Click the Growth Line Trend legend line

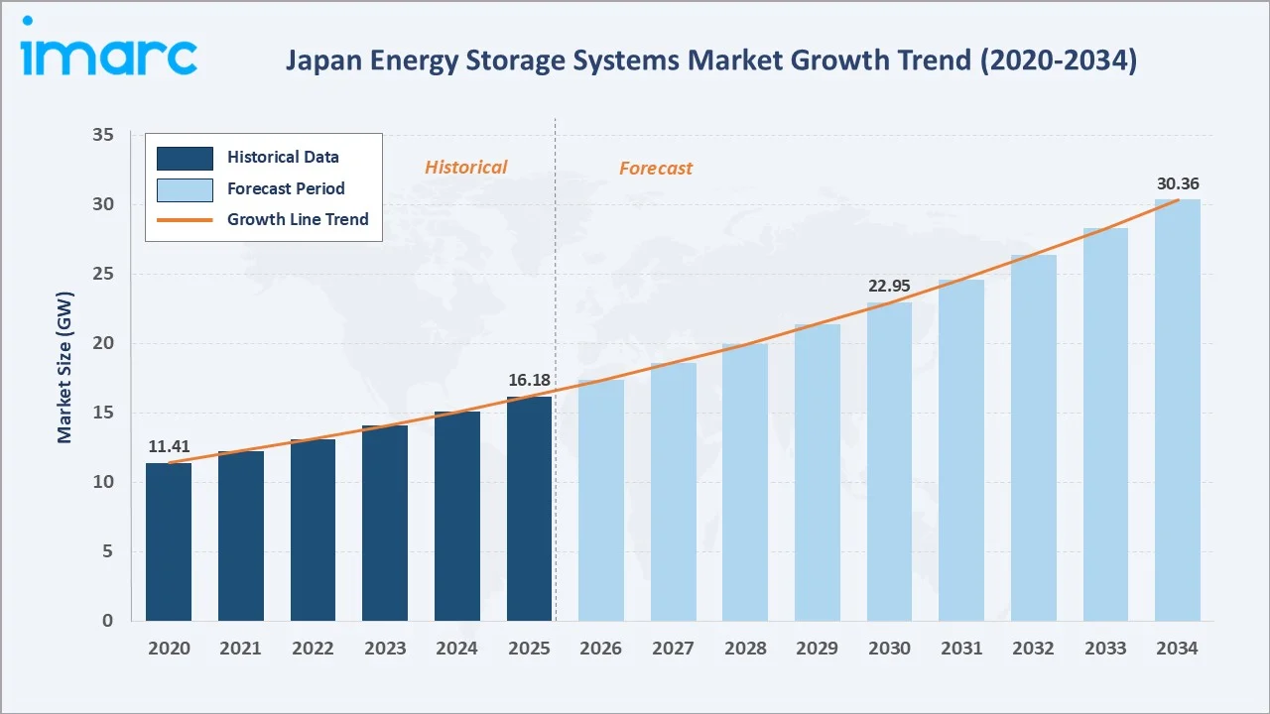coord(185,220)
